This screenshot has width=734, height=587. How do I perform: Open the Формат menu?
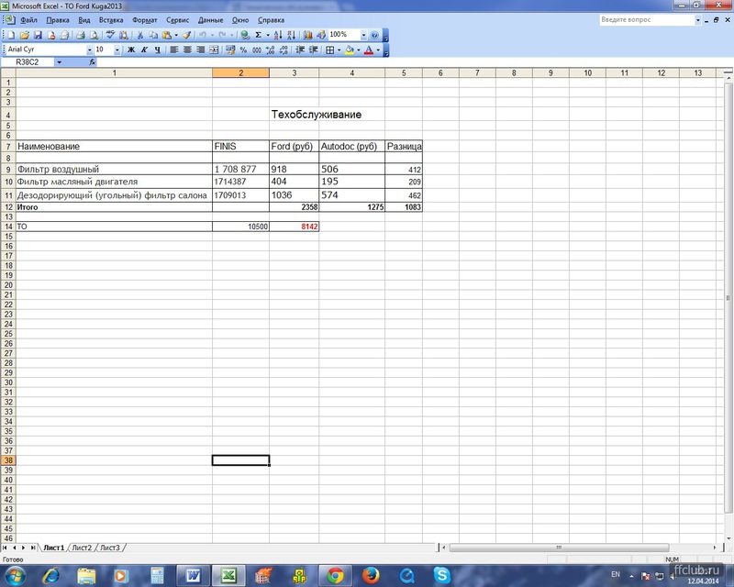(145, 20)
